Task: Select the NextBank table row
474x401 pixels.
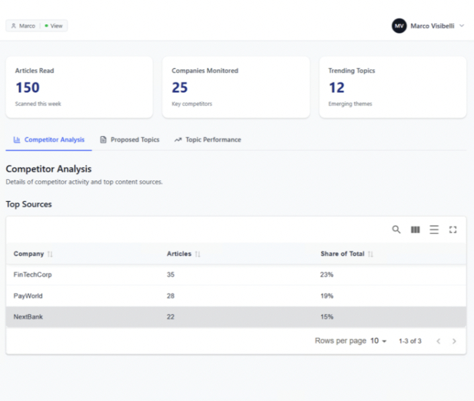Action: 235,317
